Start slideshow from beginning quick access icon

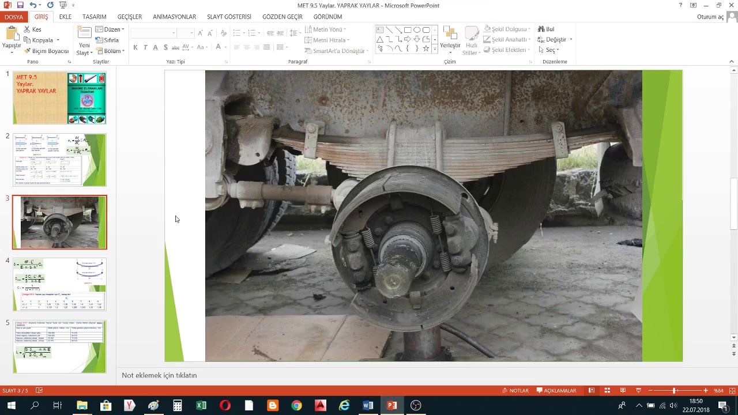(x=63, y=5)
